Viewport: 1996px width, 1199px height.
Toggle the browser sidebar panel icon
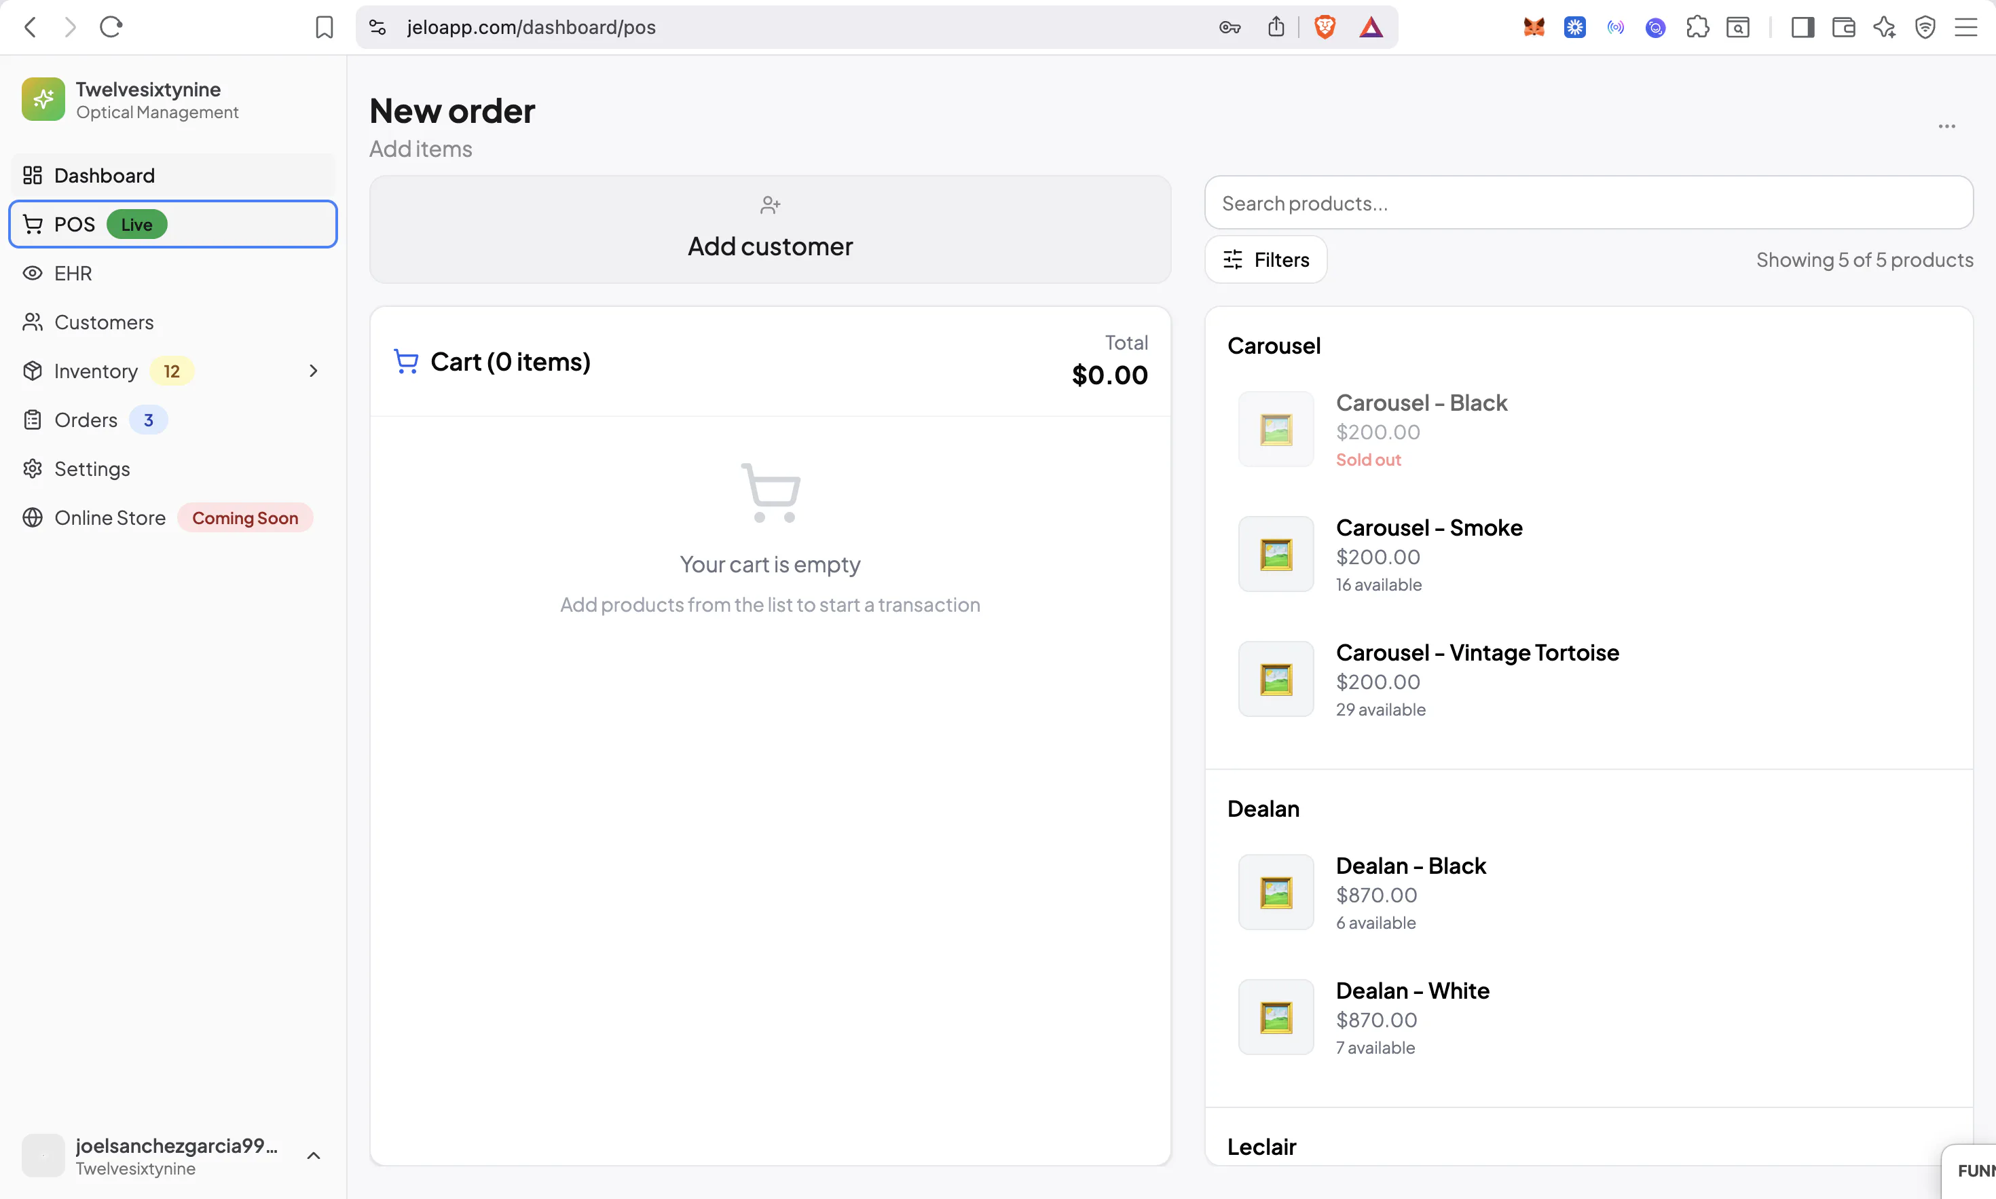point(1802,27)
